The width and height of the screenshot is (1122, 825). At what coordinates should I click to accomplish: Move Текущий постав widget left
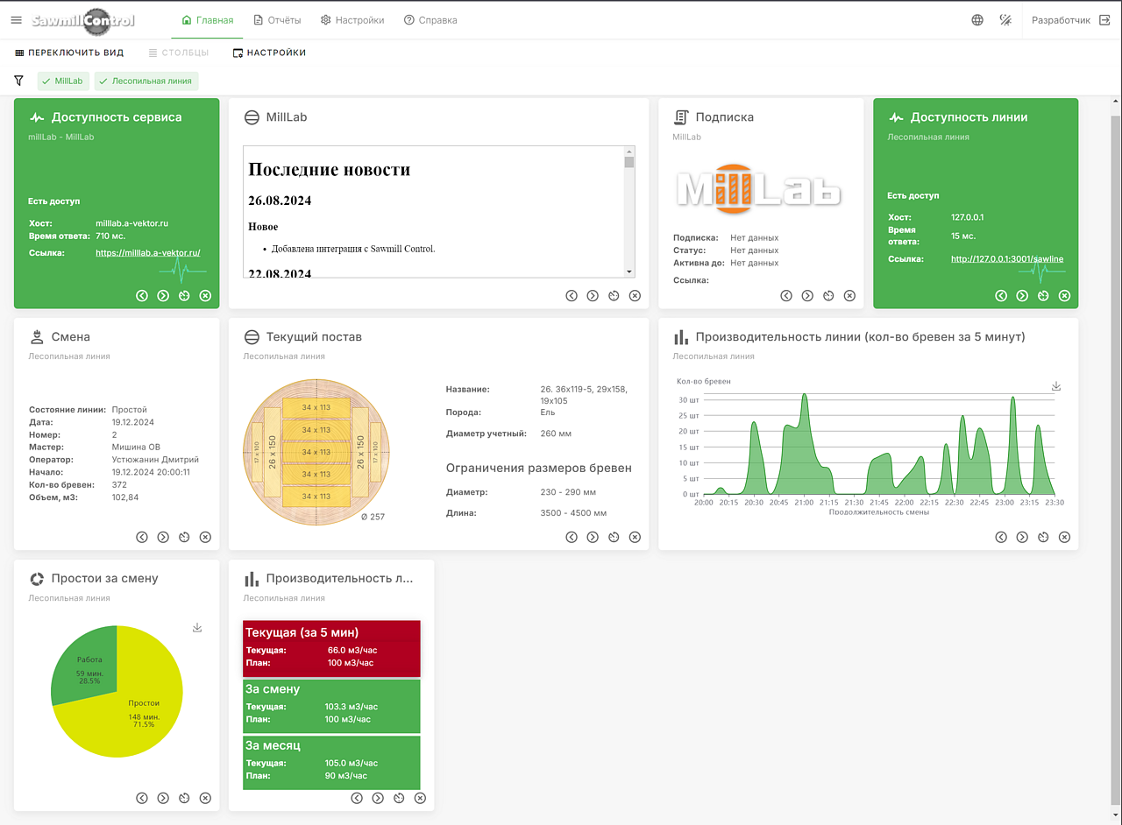(572, 537)
